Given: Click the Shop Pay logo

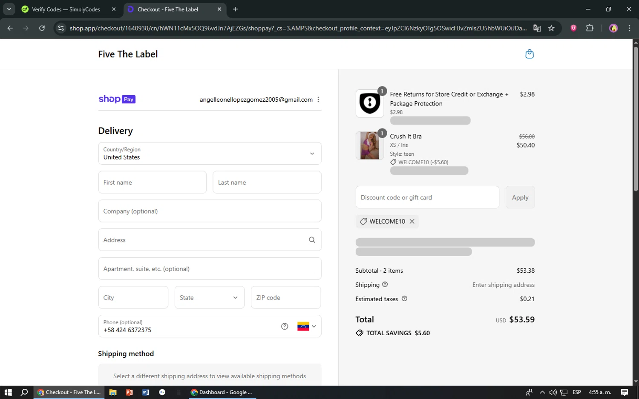Looking at the screenshot, I should [117, 99].
